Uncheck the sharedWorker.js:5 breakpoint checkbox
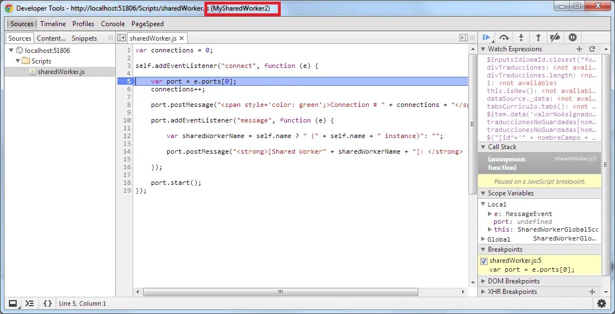 (x=484, y=261)
